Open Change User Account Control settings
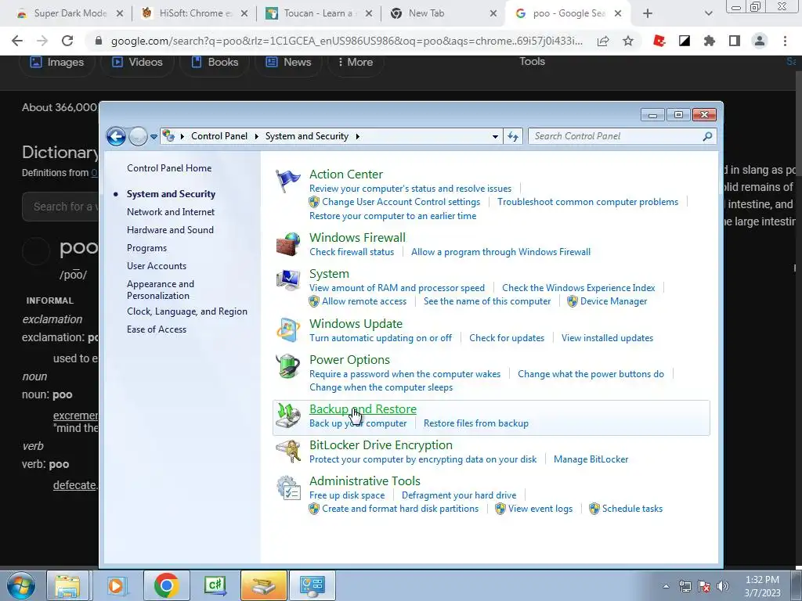 [x=401, y=202]
